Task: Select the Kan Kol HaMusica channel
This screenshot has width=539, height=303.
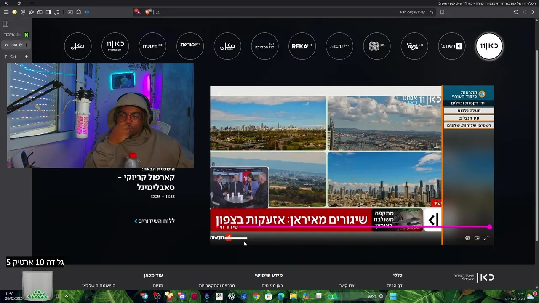Action: 265,46
